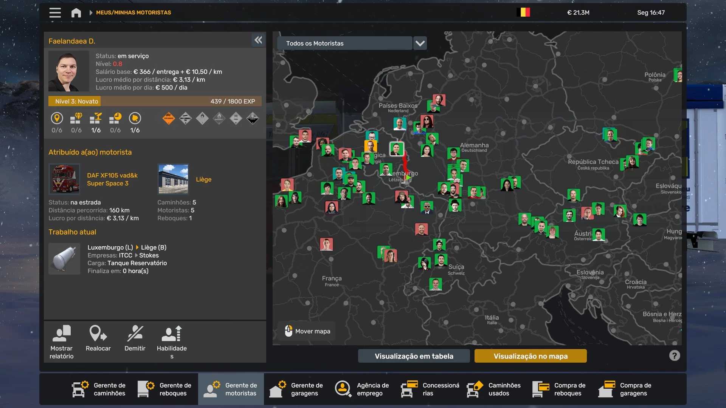Viewport: 726px width, 408px height.
Task: Go to the home screen icon
Action: (x=76, y=13)
